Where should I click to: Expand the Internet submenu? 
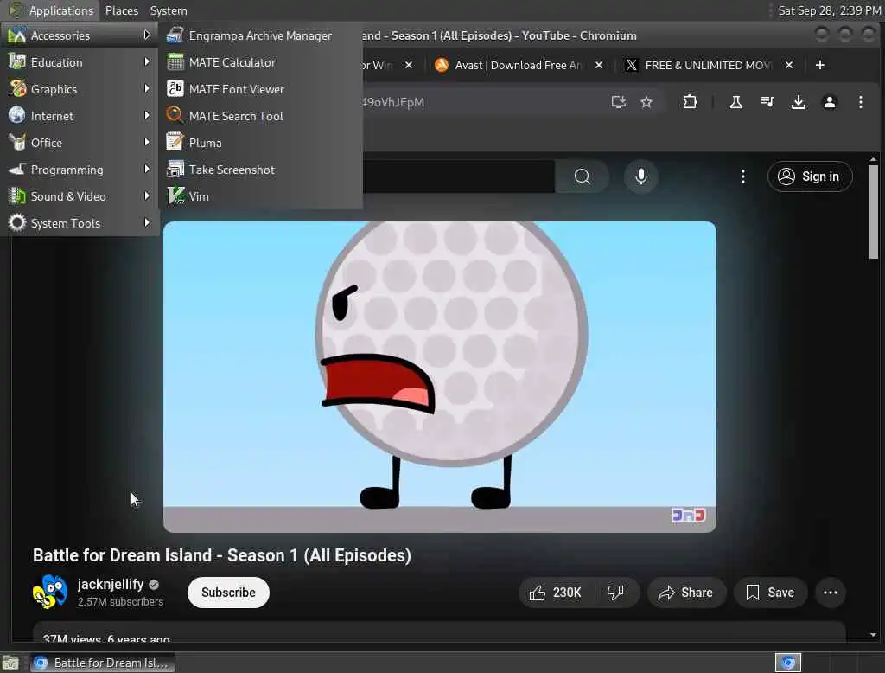click(79, 116)
